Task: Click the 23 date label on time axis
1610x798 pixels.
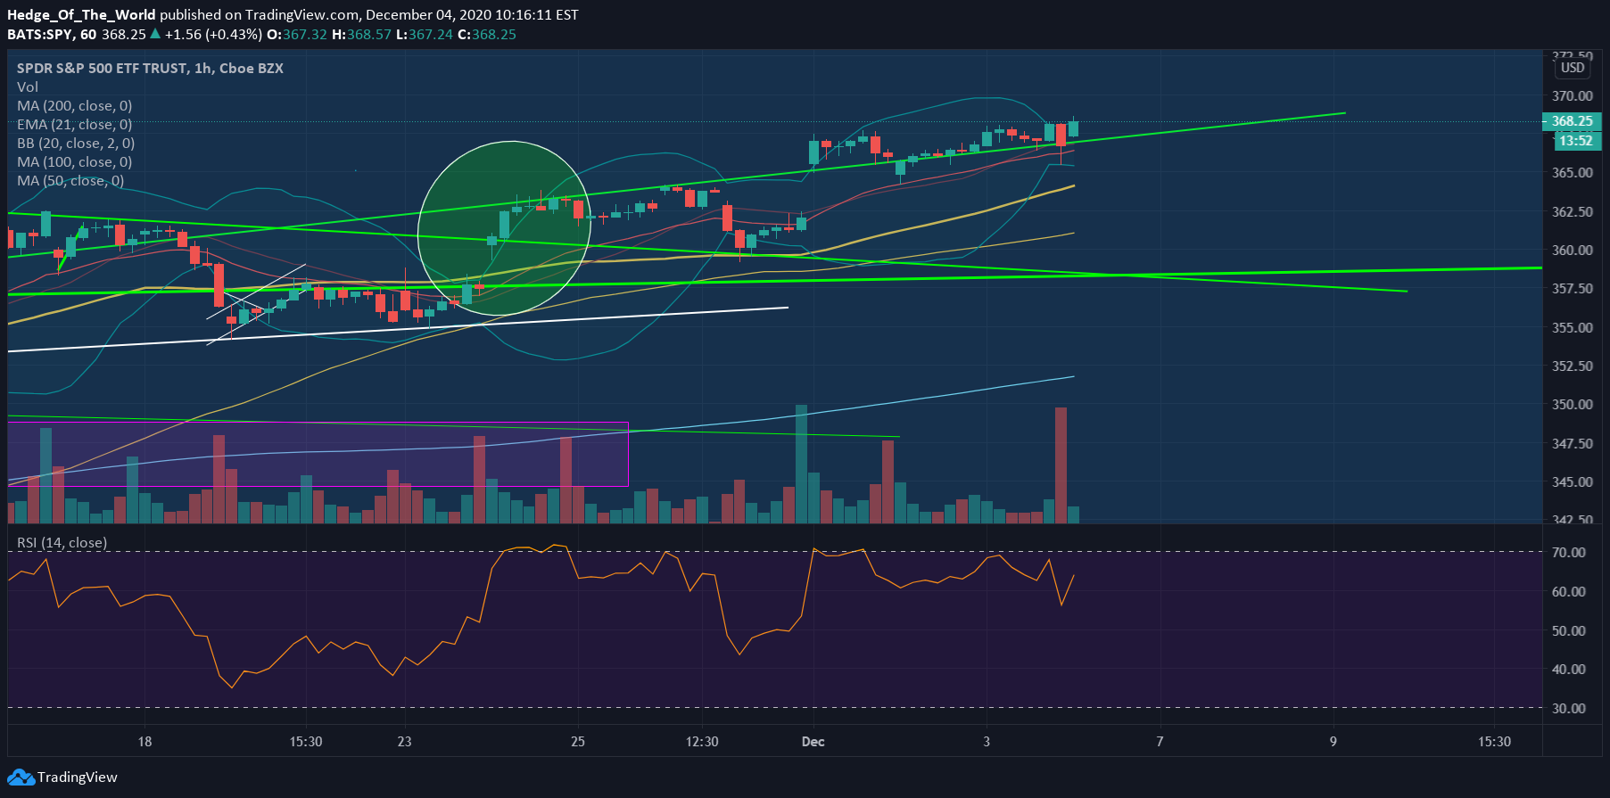Action: (x=405, y=742)
